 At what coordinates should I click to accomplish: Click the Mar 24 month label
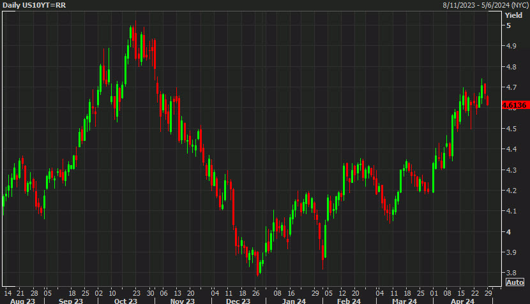click(x=404, y=301)
